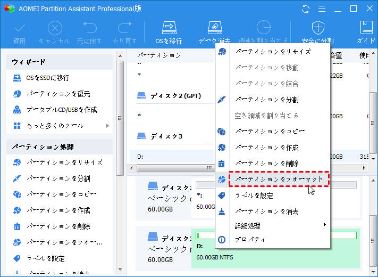Click sidebar ラベルを設定 tag icon
Screen dimensions: 378x277
tap(17, 258)
